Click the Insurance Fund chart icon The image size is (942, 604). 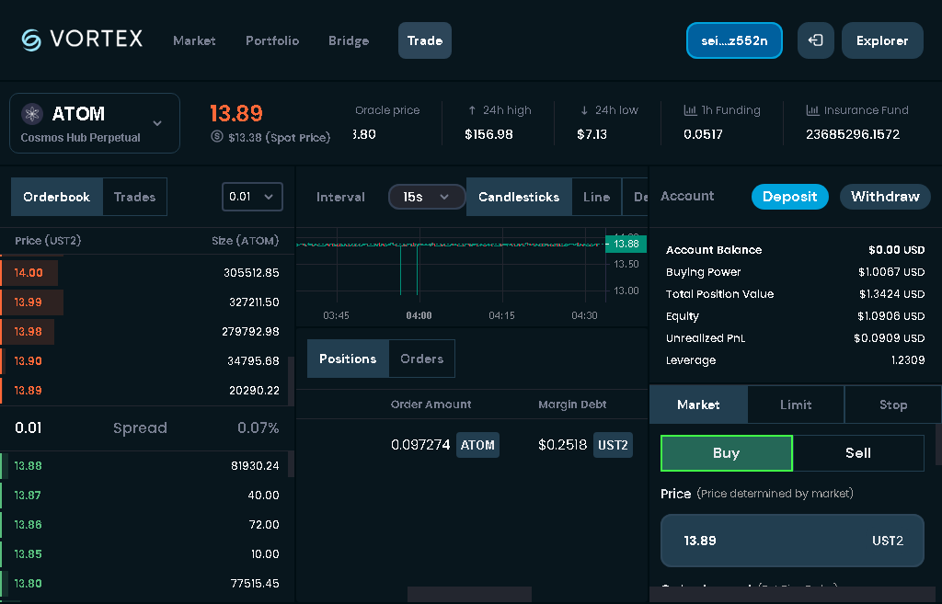[812, 110]
